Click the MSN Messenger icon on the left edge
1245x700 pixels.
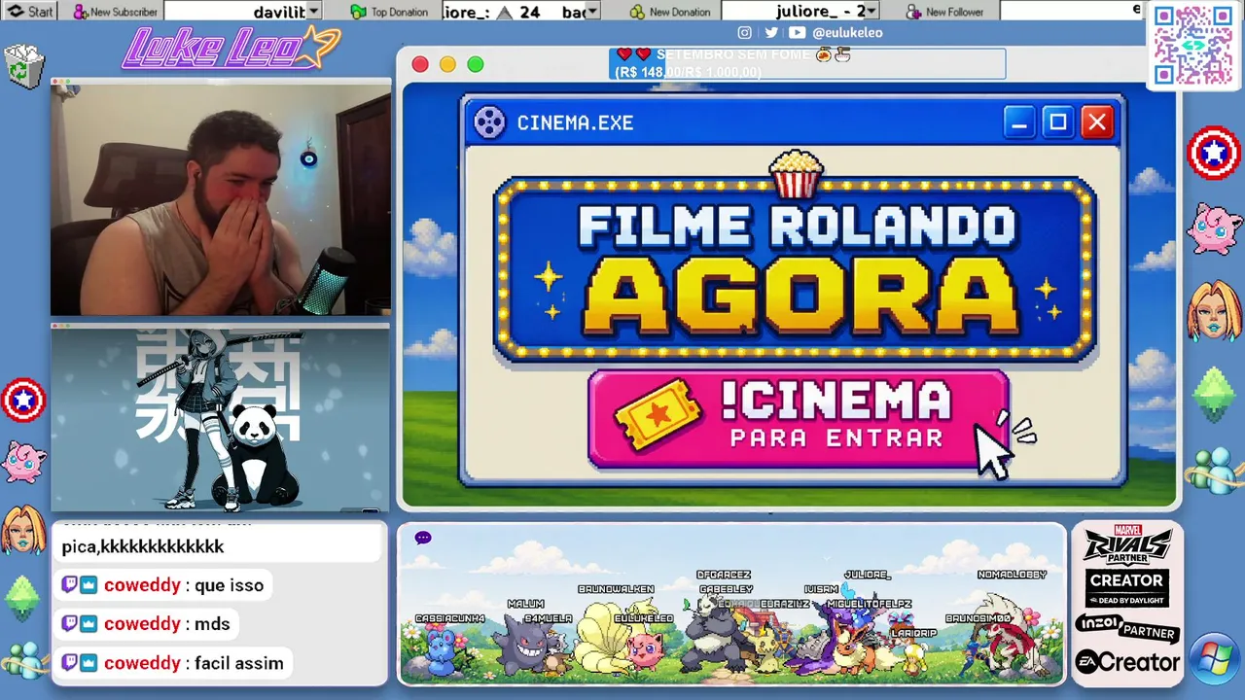click(23, 659)
